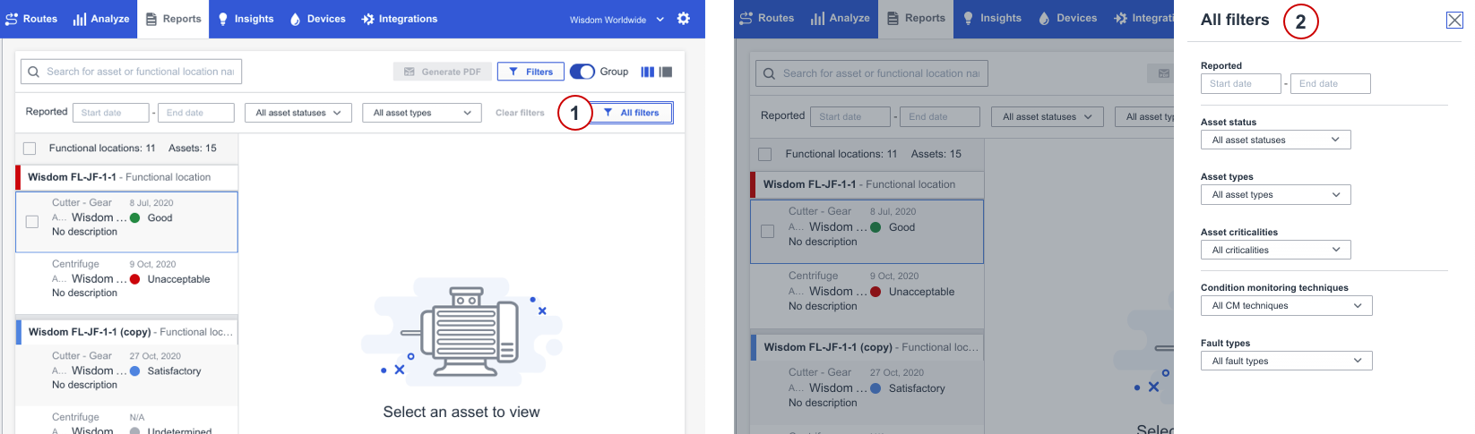1475x434 pixels.
Task: Click the All filters button
Action: [x=632, y=113]
